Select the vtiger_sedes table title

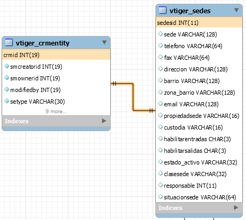click(190, 11)
